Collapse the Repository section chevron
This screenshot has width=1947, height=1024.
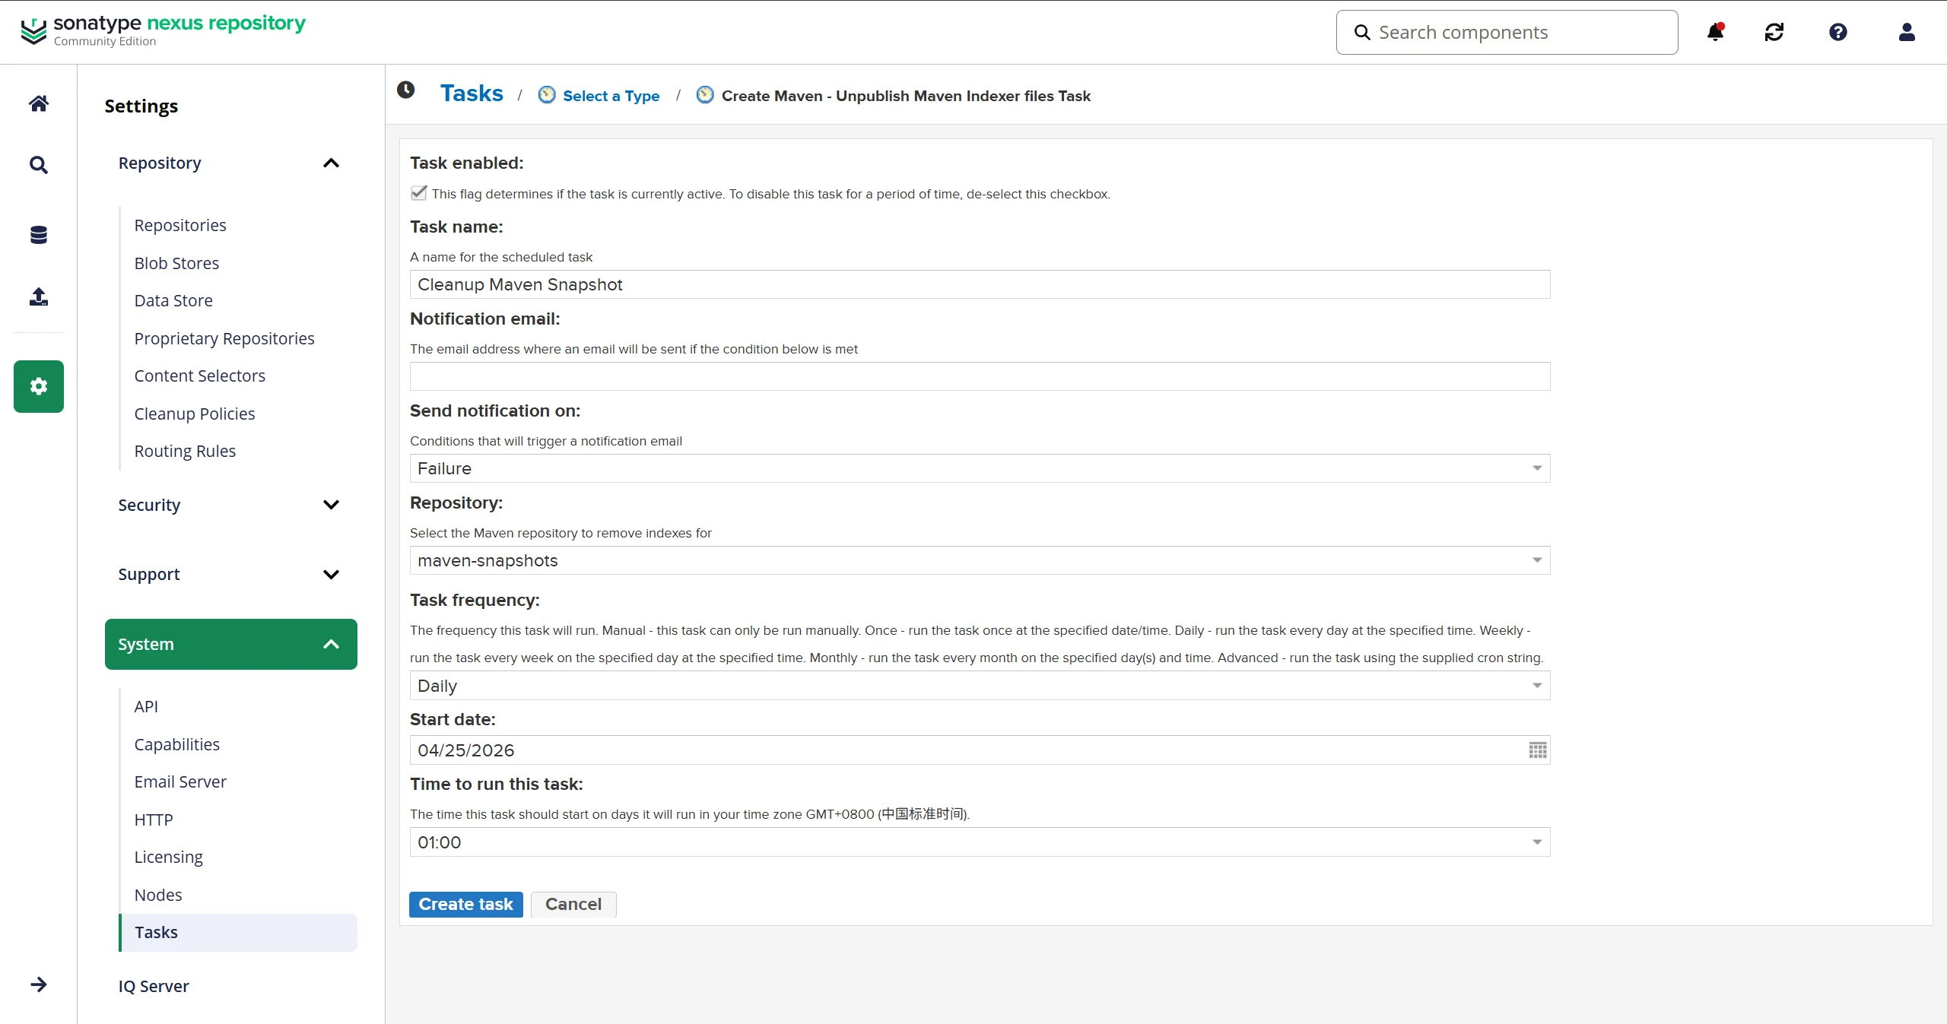click(x=331, y=163)
